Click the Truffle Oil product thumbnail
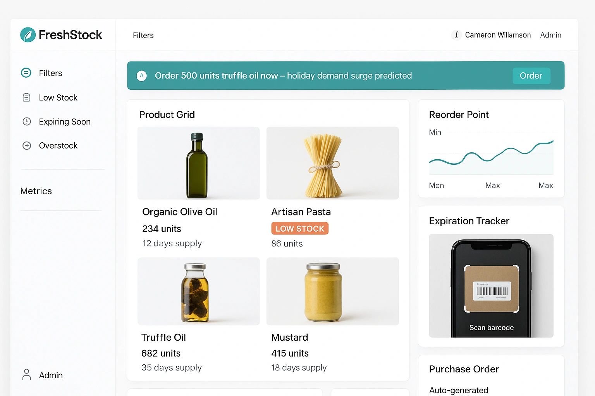 coord(198,291)
